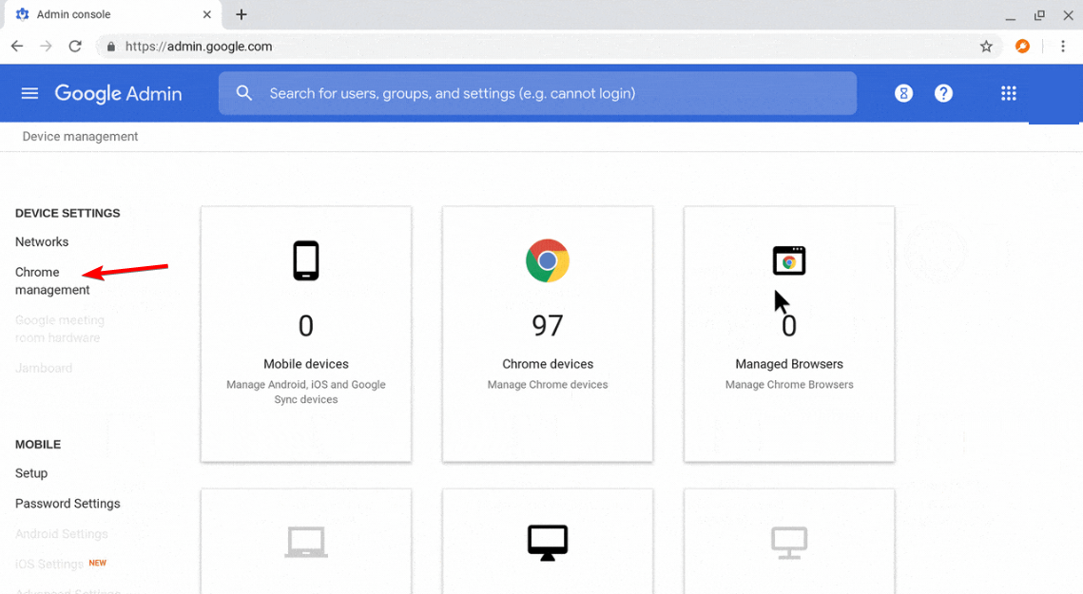Open the hourglass tasks icon
Viewport: 1083px width, 594px height.
pyautogui.click(x=903, y=93)
